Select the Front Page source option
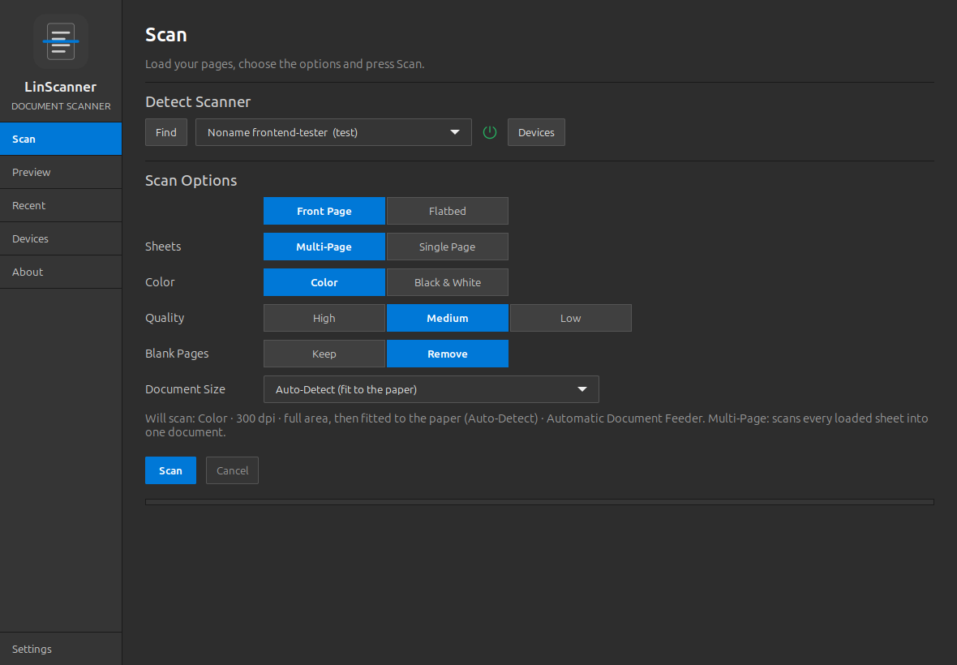This screenshot has height=665, width=957. pyautogui.click(x=324, y=211)
